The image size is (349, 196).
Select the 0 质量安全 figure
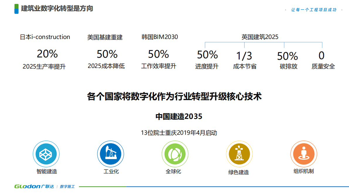pos(321,55)
